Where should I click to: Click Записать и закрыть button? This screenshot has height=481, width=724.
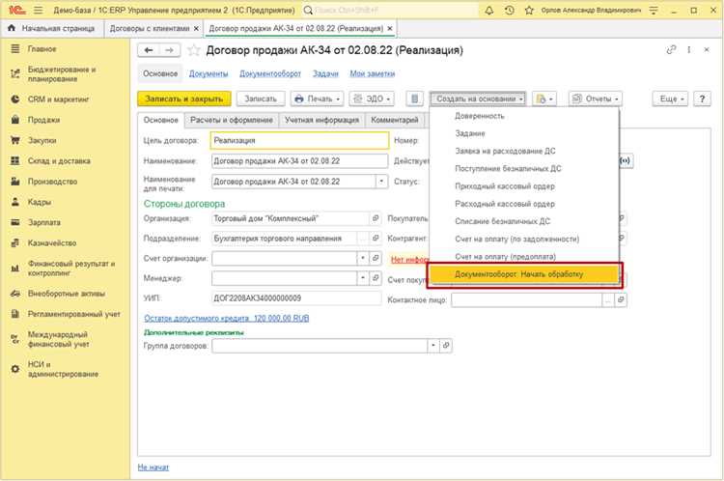point(184,99)
